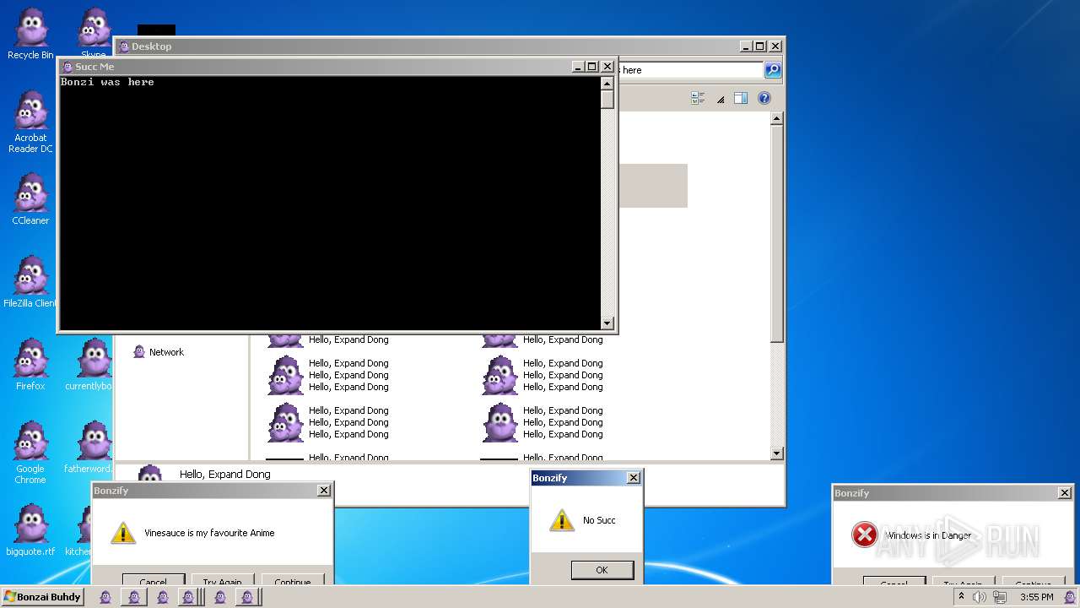Screen dimensions: 1080x608
Task: Change view icon in Desktop window toolbar
Action: coord(698,98)
